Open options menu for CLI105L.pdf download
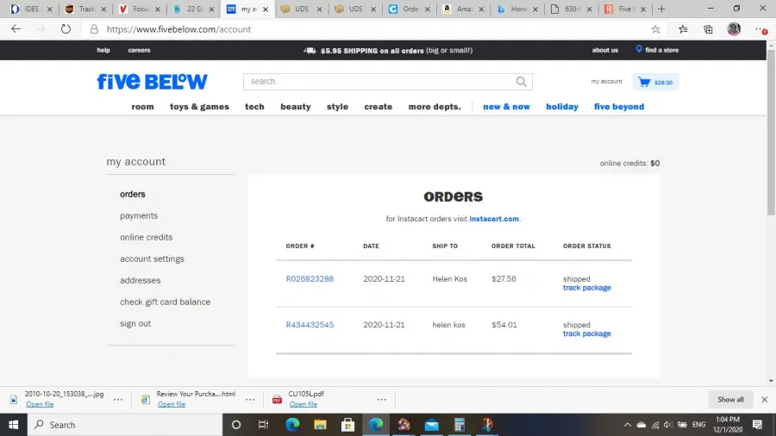 pyautogui.click(x=381, y=399)
